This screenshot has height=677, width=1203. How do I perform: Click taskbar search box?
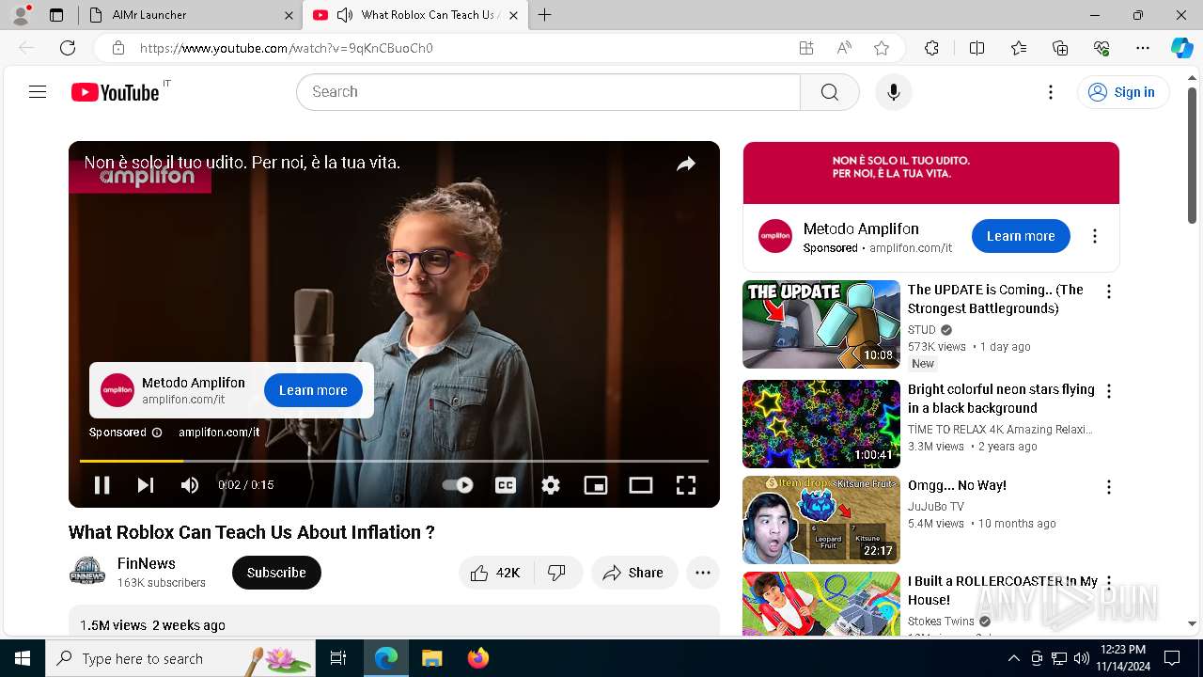coord(180,658)
